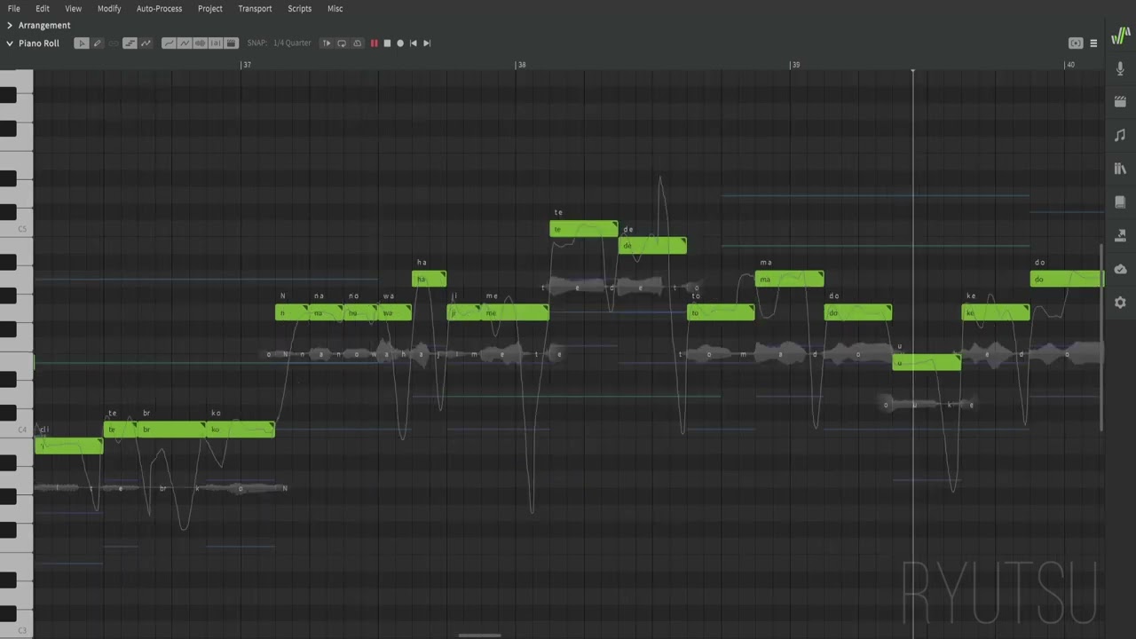1136x639 pixels.
Task: Select the "u" note under playhead
Action: [x=927, y=362]
